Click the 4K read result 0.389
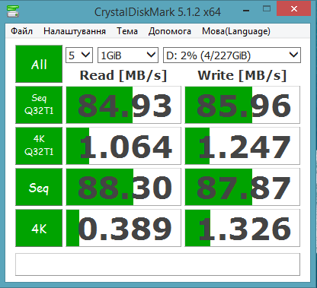The height and width of the screenshot is (288, 317). tap(123, 228)
